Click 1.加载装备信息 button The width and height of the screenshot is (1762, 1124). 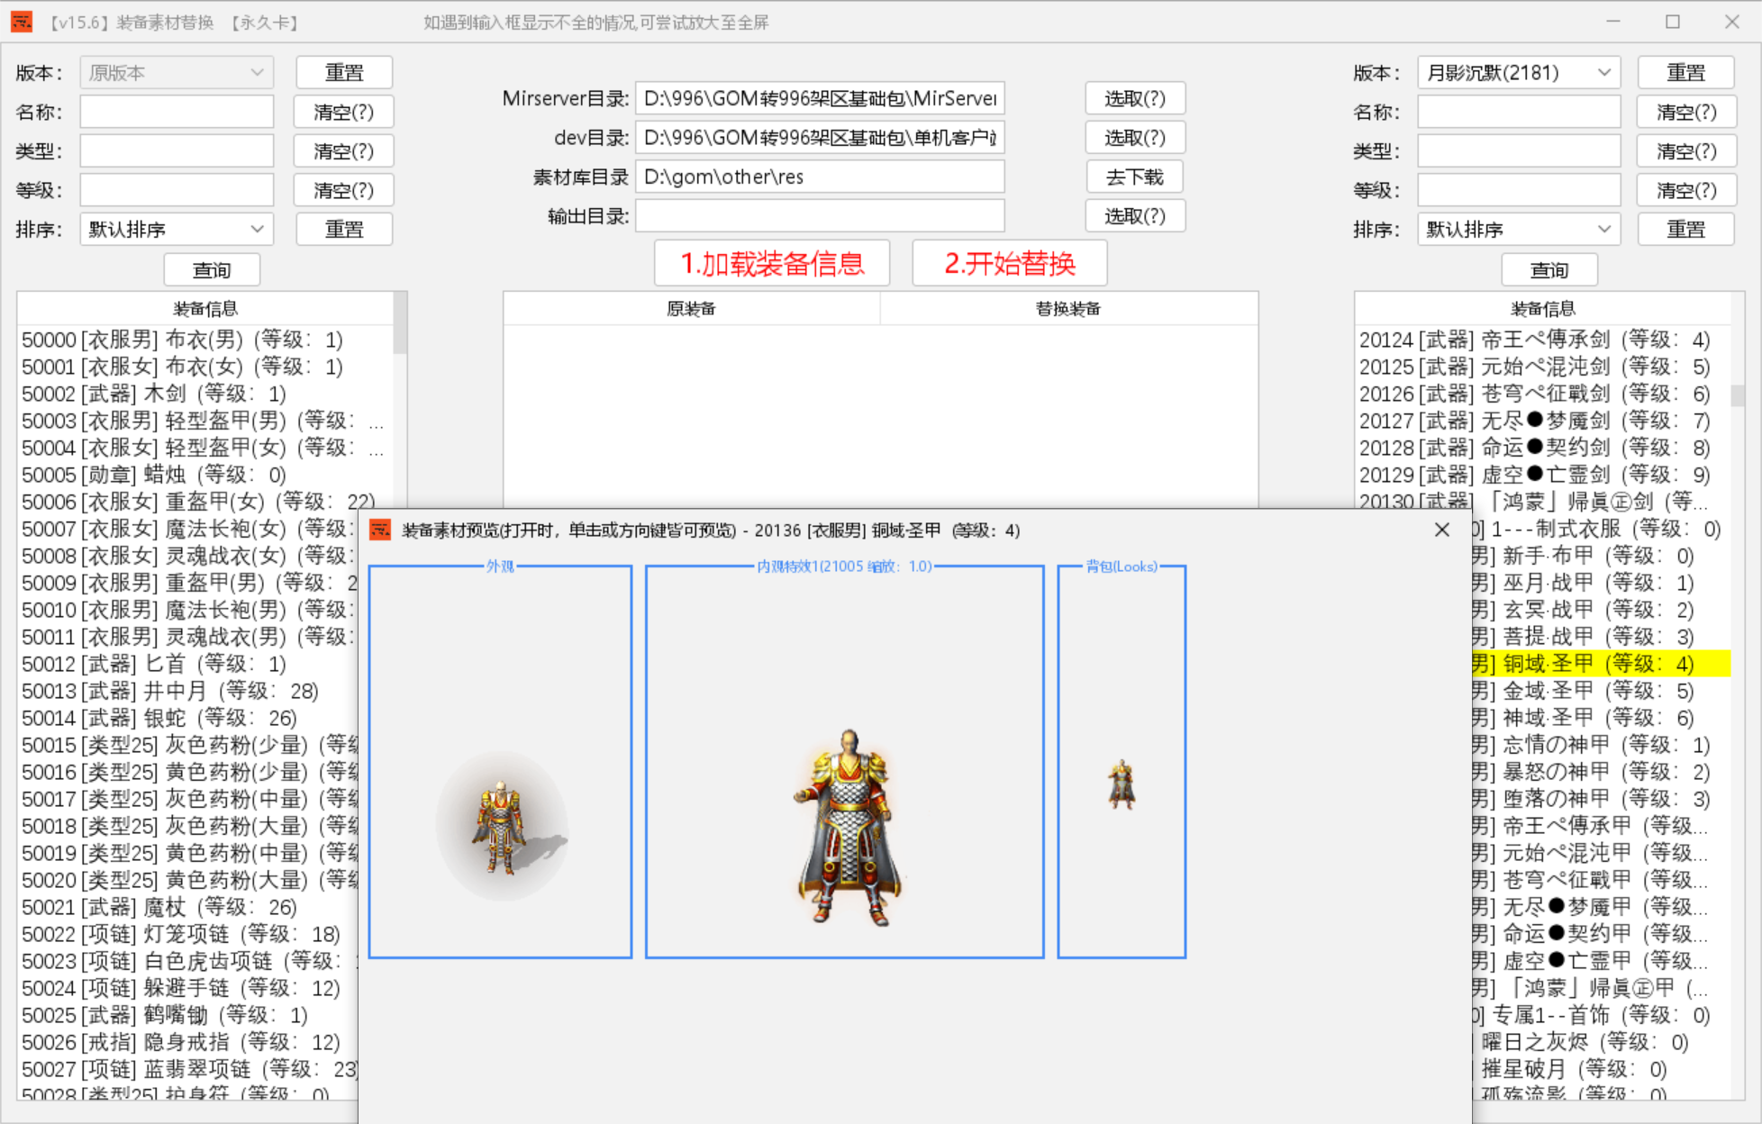(x=772, y=264)
